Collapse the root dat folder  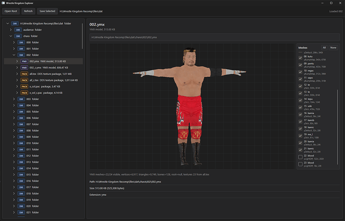[7, 24]
